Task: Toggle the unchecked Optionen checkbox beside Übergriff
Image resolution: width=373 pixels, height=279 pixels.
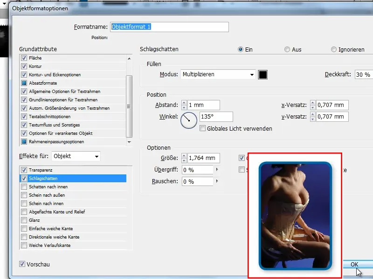Action: (242, 169)
